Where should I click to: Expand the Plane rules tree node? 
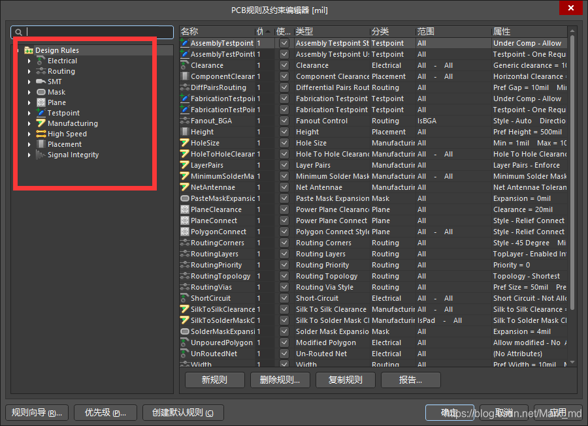(29, 102)
